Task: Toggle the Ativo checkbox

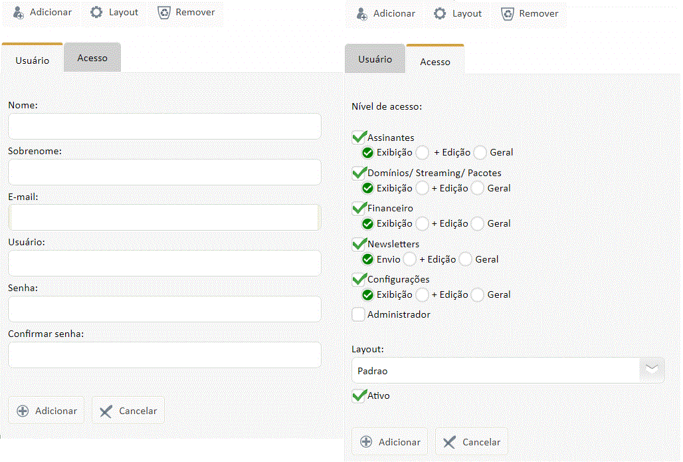Action: tap(359, 396)
